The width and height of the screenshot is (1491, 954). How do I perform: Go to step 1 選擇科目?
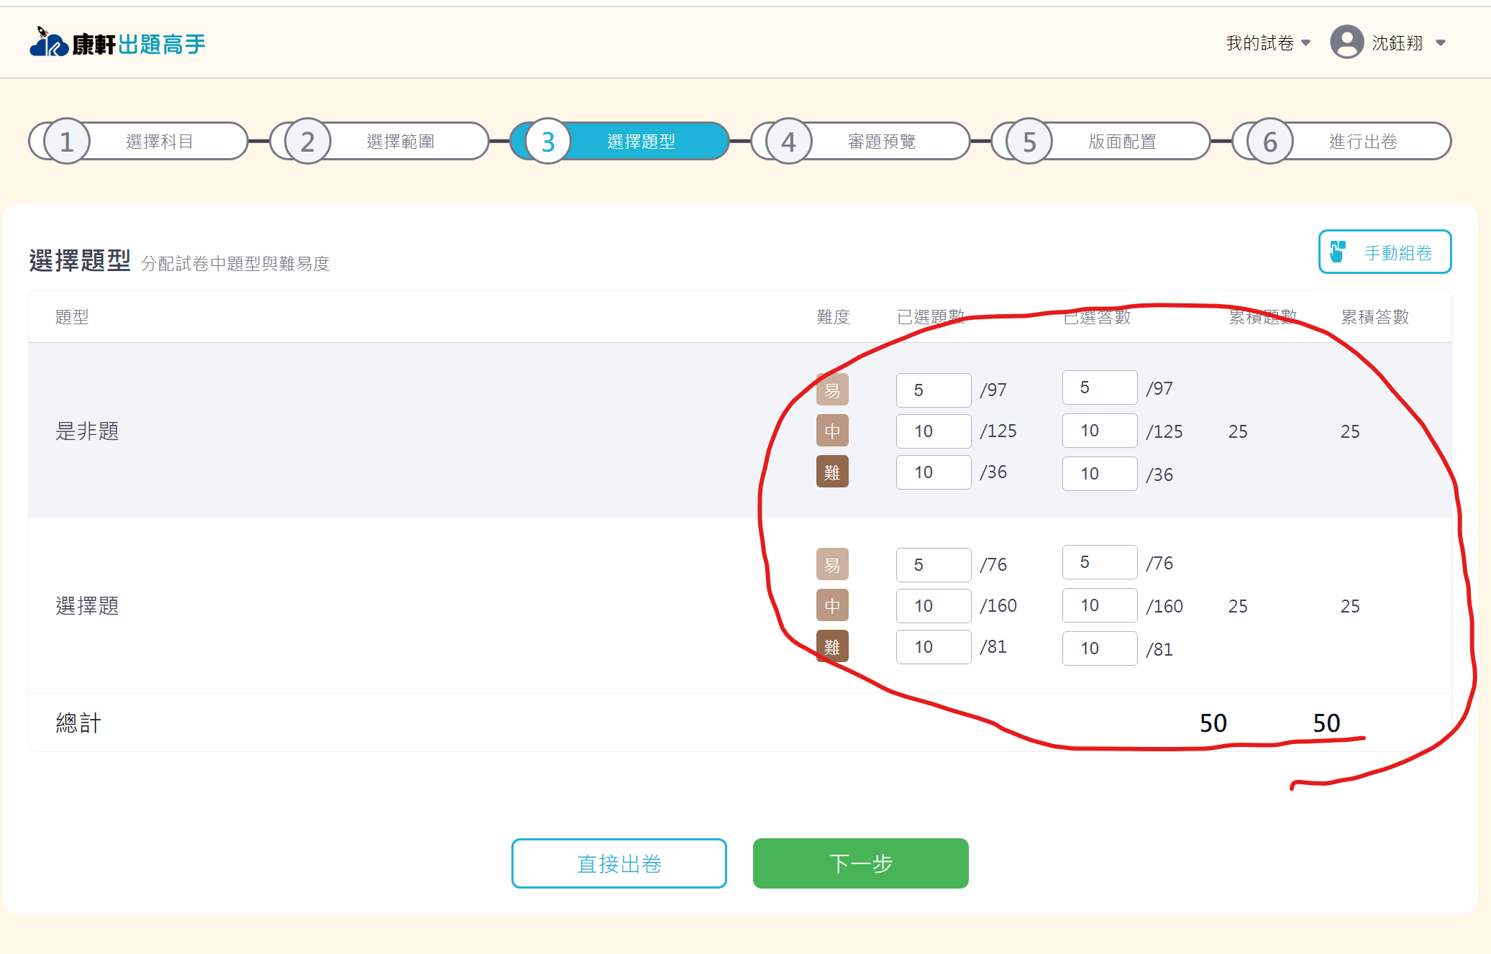tap(138, 141)
